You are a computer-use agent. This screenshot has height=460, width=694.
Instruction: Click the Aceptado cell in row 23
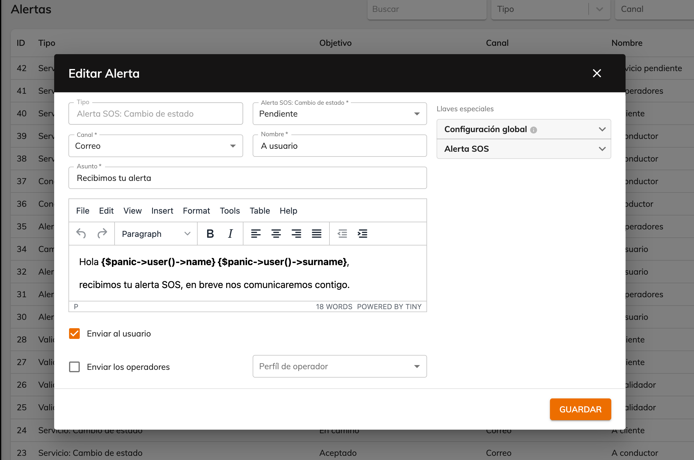[338, 453]
